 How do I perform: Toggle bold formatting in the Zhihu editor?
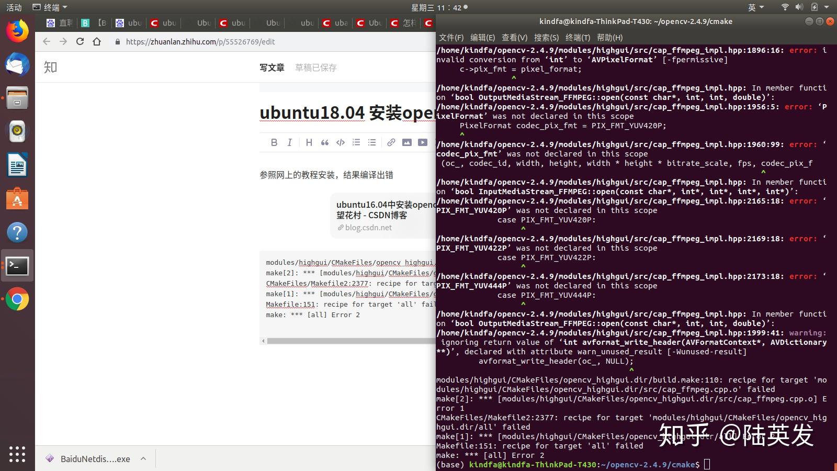[274, 142]
